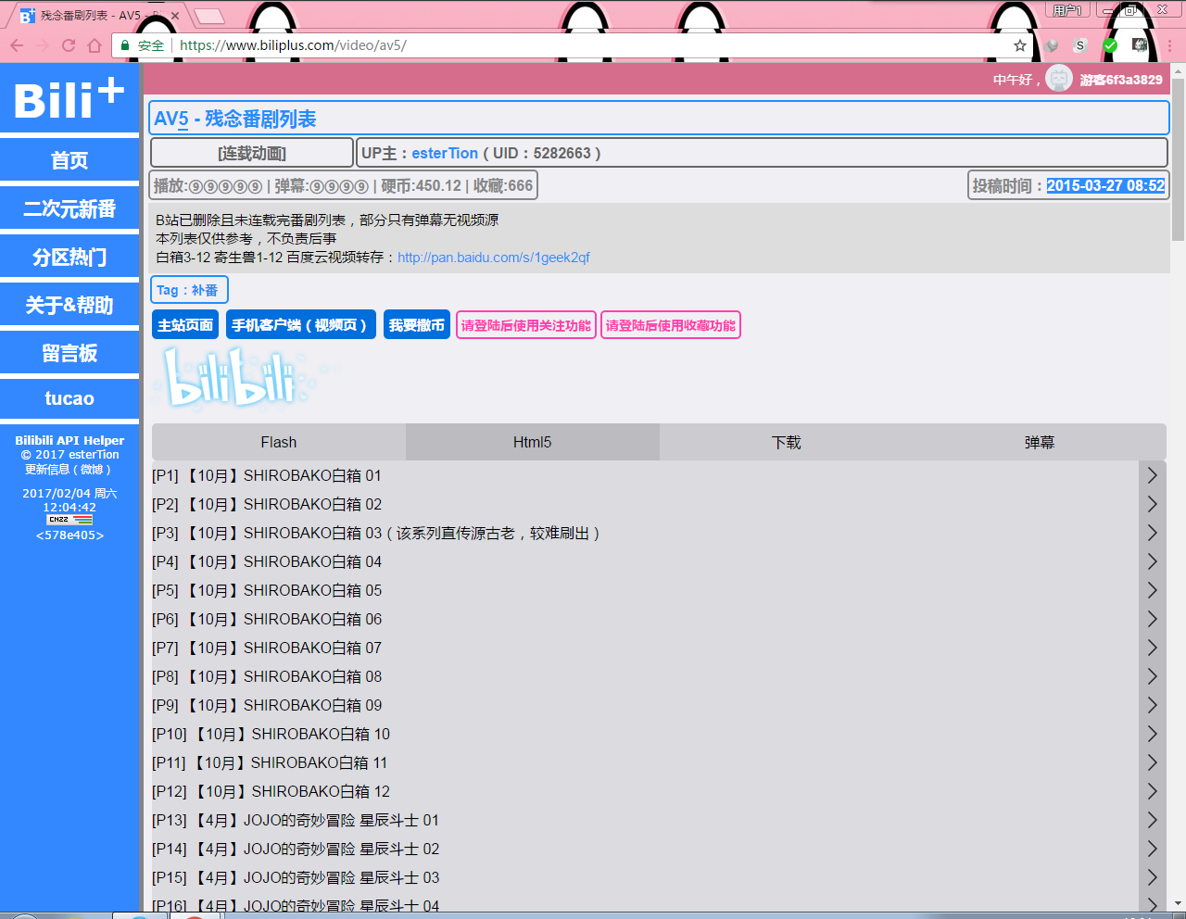
Task: Click the browser back arrow
Action: pyautogui.click(x=17, y=44)
